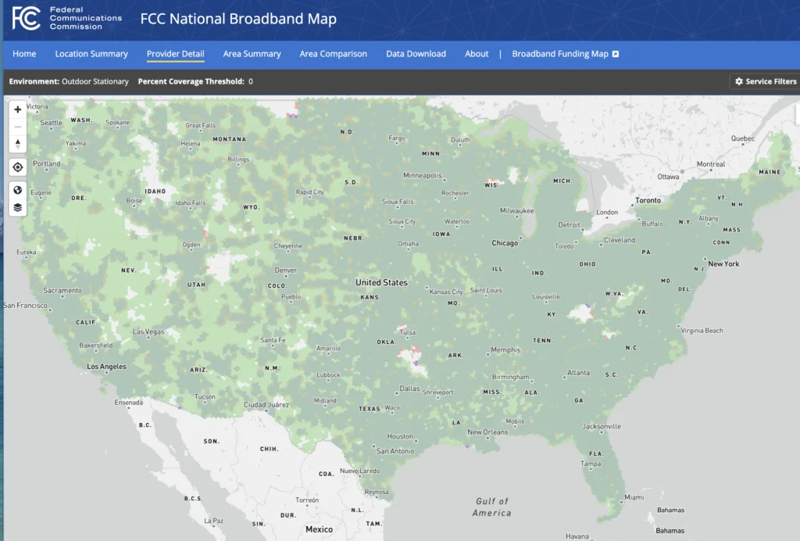Image resolution: width=800 pixels, height=541 pixels.
Task: Click the Sacramento map label
Action: point(62,290)
